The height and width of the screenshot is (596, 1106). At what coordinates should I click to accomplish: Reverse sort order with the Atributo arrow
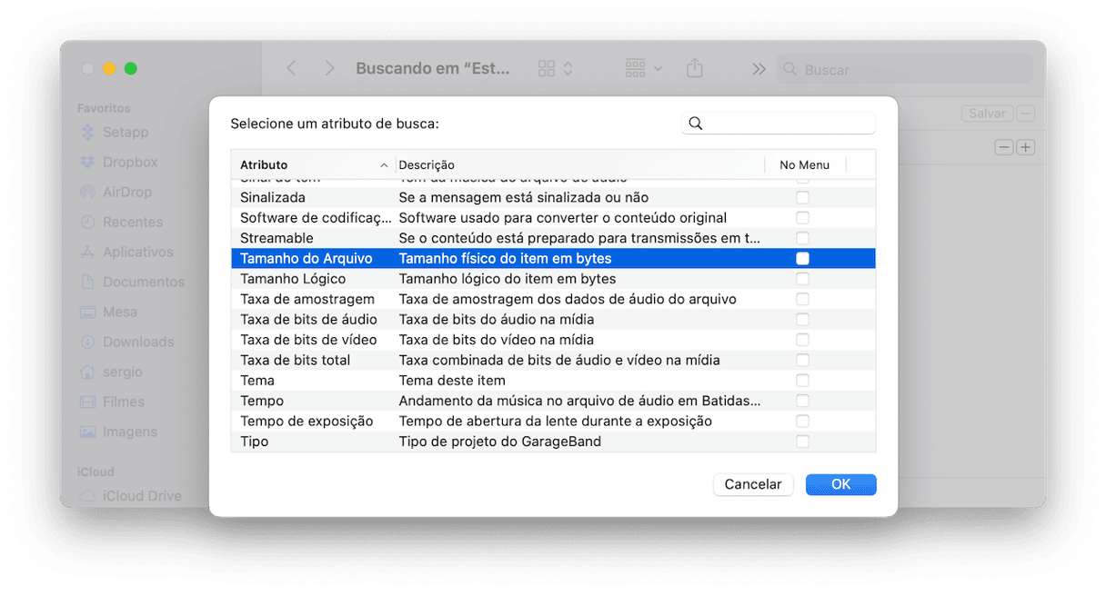384,165
